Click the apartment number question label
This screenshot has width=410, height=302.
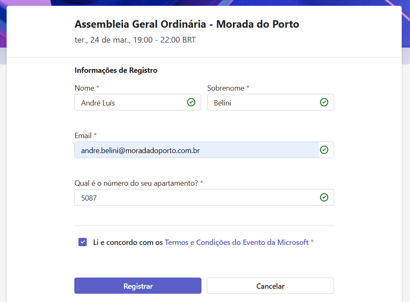click(136, 183)
